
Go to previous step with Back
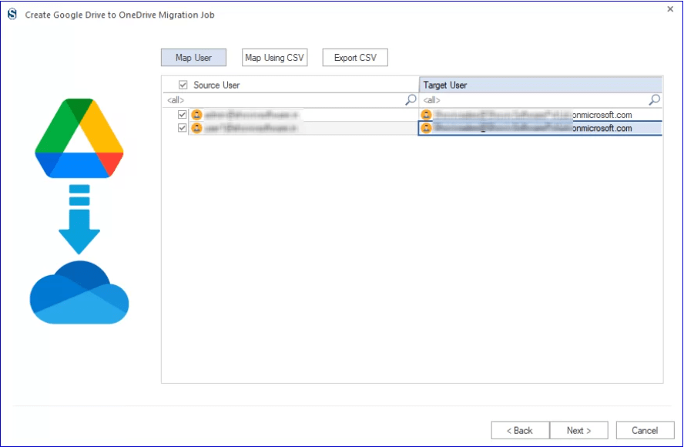[x=520, y=430]
